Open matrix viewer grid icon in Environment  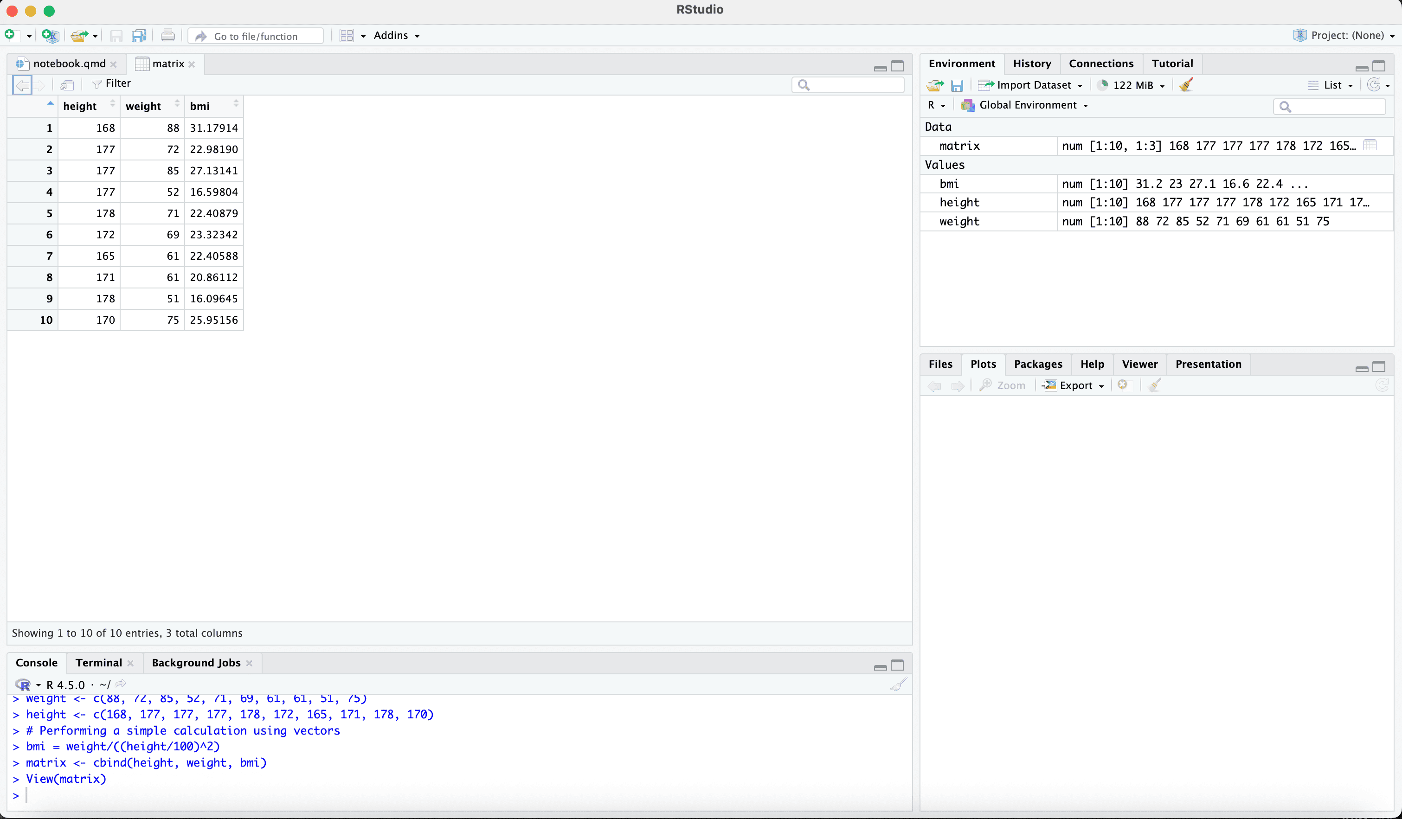[x=1370, y=146]
